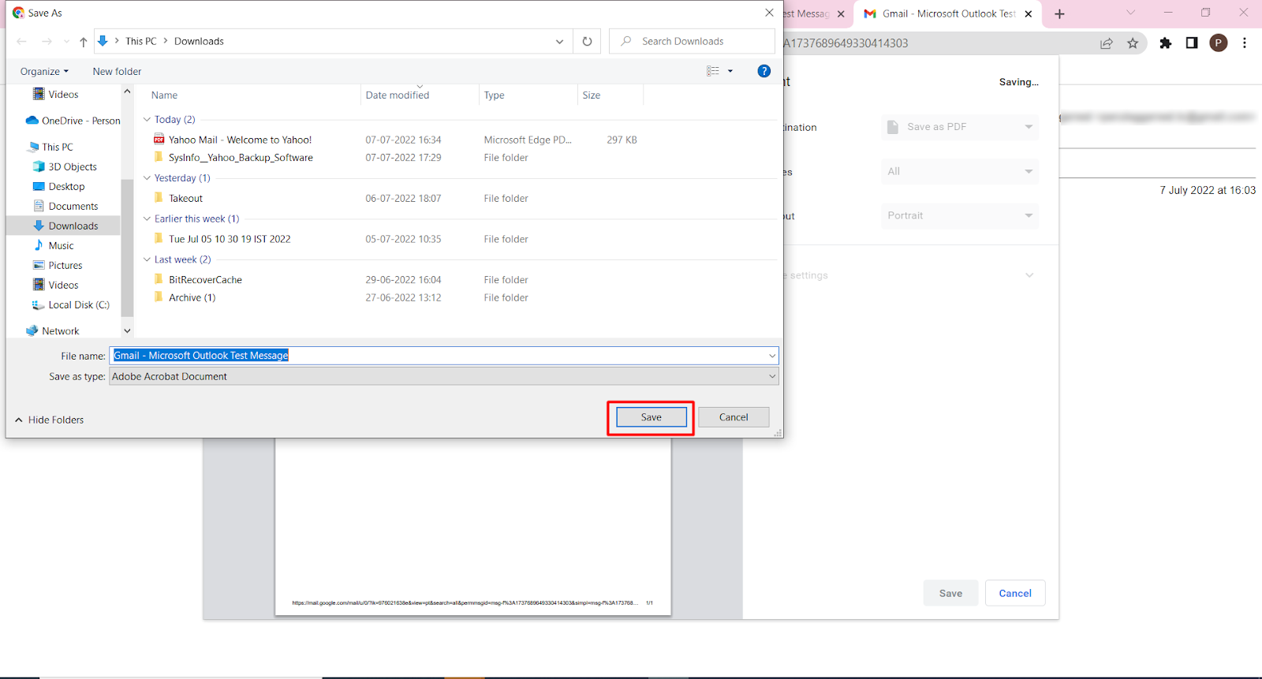Open Desktop in navigation pane
The height and width of the screenshot is (679, 1262).
pos(66,187)
